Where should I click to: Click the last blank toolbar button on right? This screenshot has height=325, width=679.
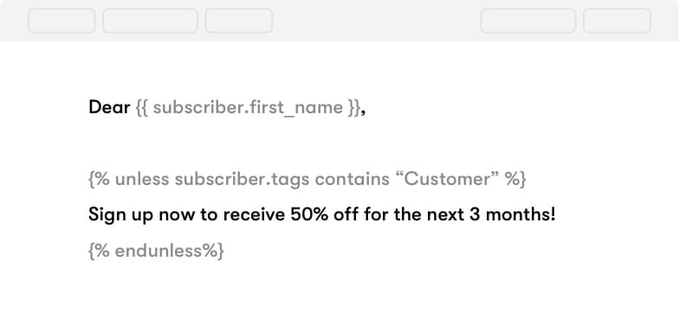[617, 21]
